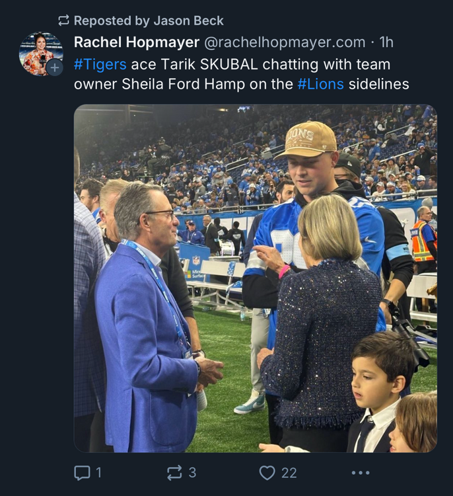Enlarge the attached sidelines photo
This screenshot has width=453, height=496.
(x=255, y=278)
